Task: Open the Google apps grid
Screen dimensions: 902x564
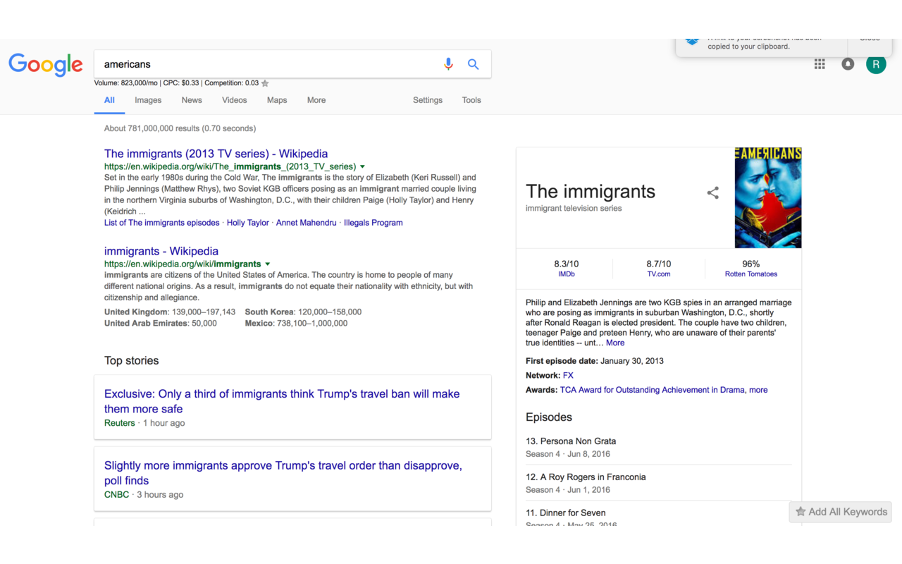Action: [x=820, y=63]
